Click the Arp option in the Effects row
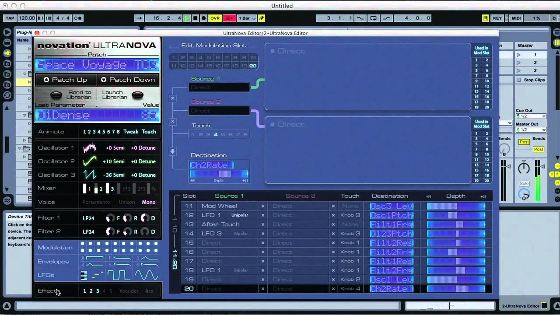This screenshot has width=560, height=315. coord(149,291)
